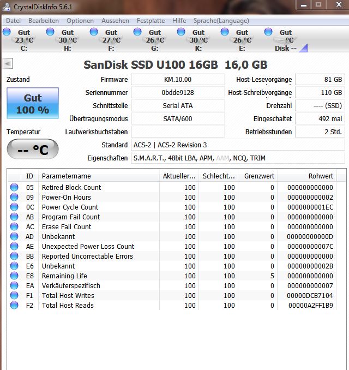The image size is (349, 370).
Task: Click the Seriennummer field 0bdde9128
Action: 178,93
